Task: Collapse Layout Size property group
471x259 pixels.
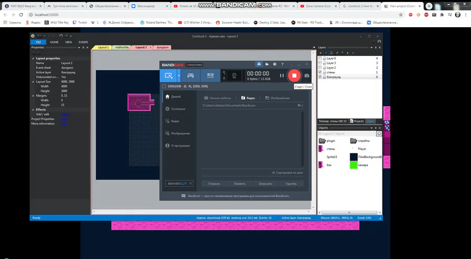Action: point(33,82)
